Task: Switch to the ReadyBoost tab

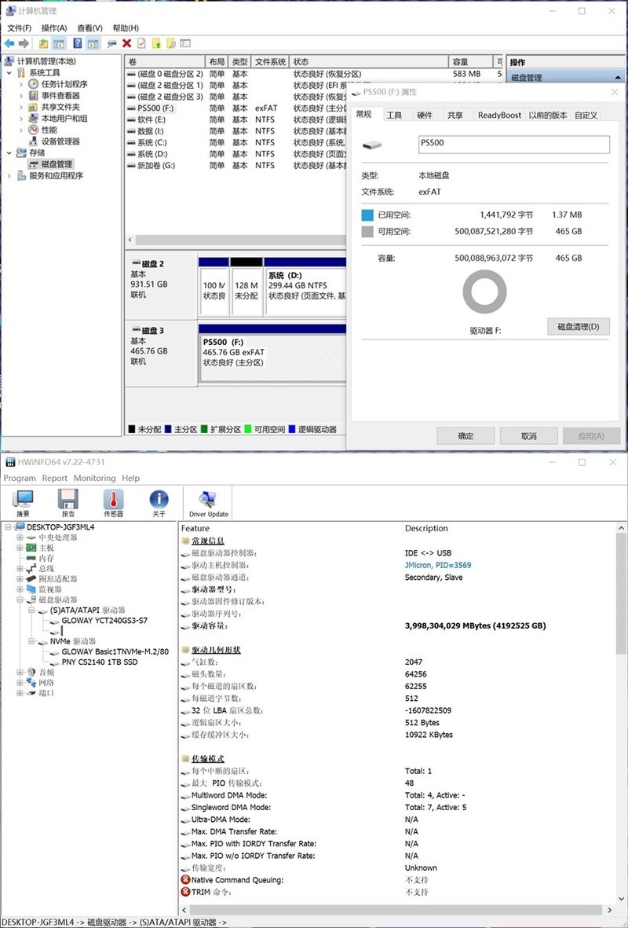Action: 499,115
